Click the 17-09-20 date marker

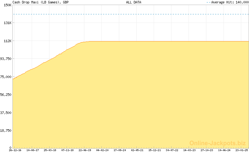[x=120, y=150]
